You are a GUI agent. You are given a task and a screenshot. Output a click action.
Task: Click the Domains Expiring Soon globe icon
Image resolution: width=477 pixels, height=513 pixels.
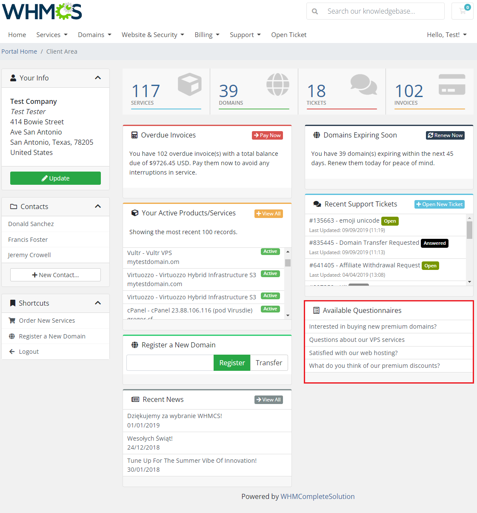point(317,135)
